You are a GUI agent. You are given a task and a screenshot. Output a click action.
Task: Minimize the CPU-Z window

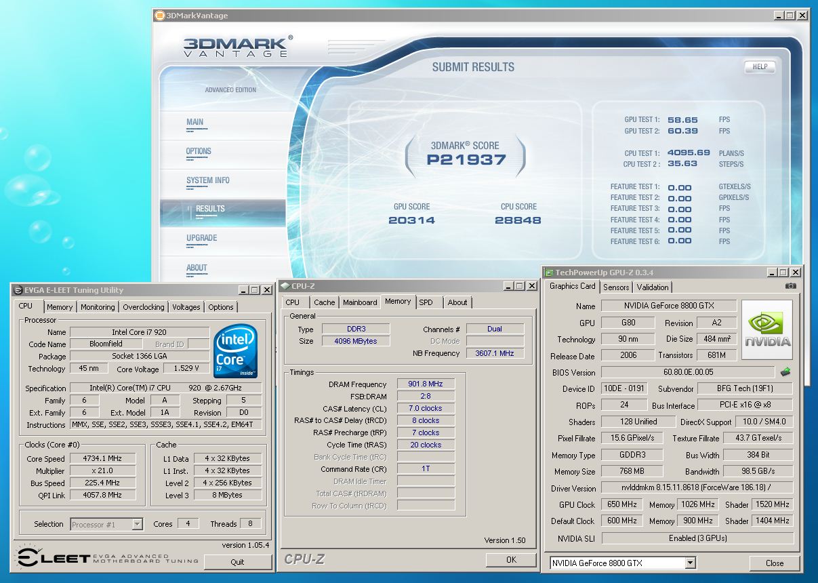[x=508, y=286]
